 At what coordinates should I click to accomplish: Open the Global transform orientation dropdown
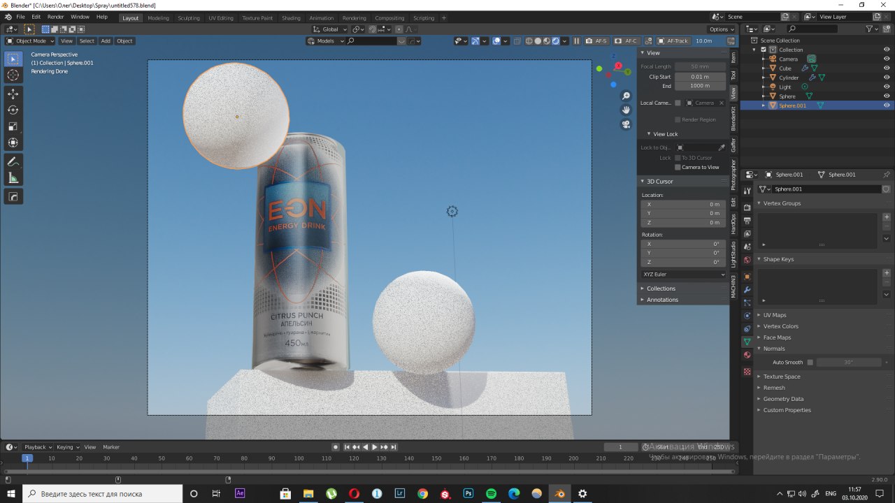pos(329,29)
